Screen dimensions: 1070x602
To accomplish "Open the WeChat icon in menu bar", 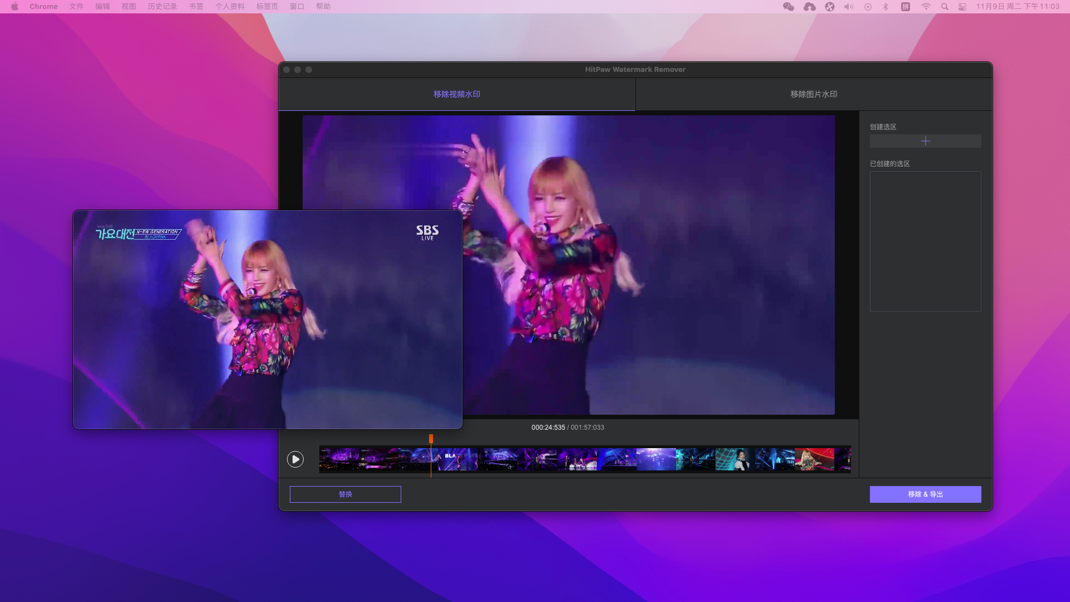I will pos(788,7).
